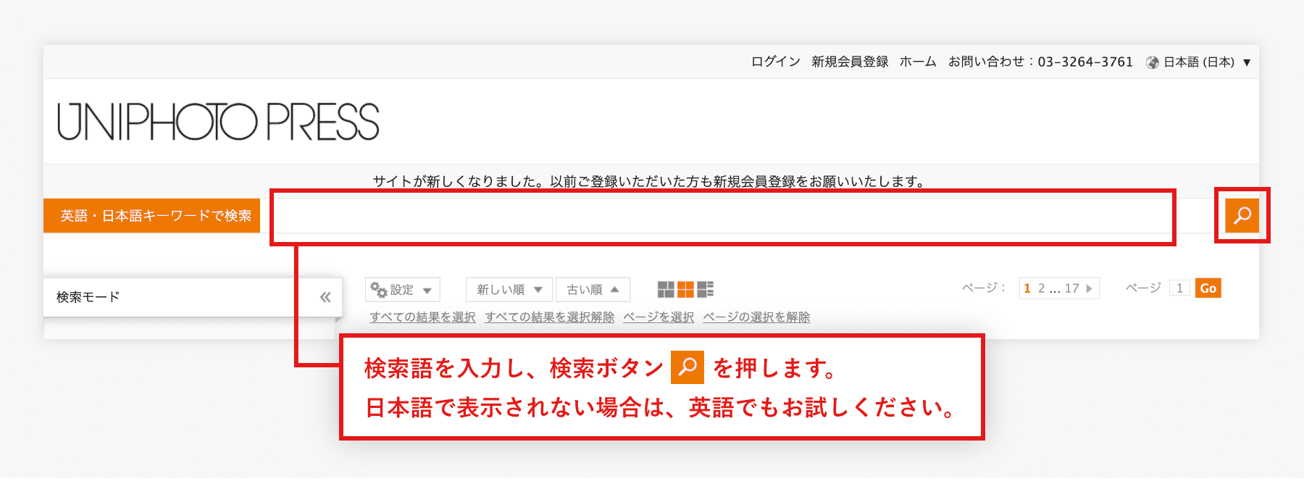
Task: Select the orange medium grid view icon
Action: point(685,290)
